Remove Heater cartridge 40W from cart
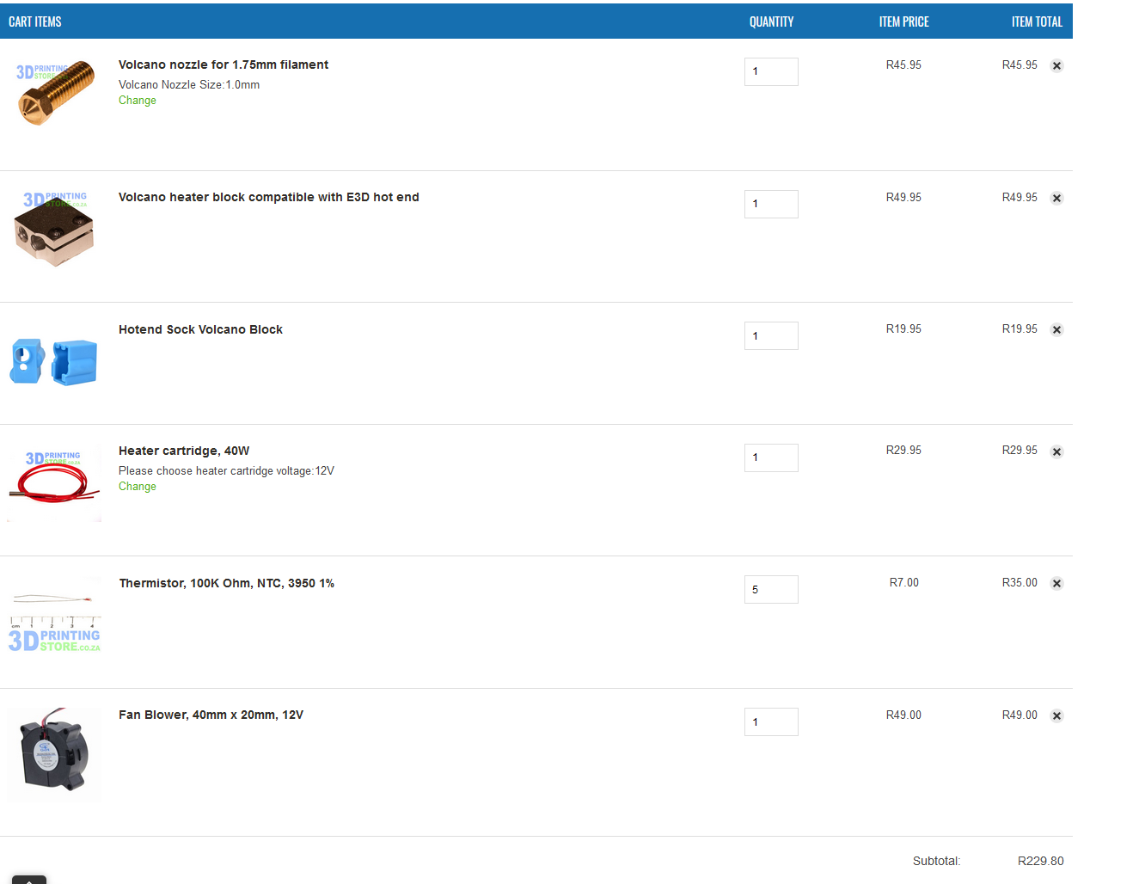1145x884 pixels. click(x=1056, y=452)
